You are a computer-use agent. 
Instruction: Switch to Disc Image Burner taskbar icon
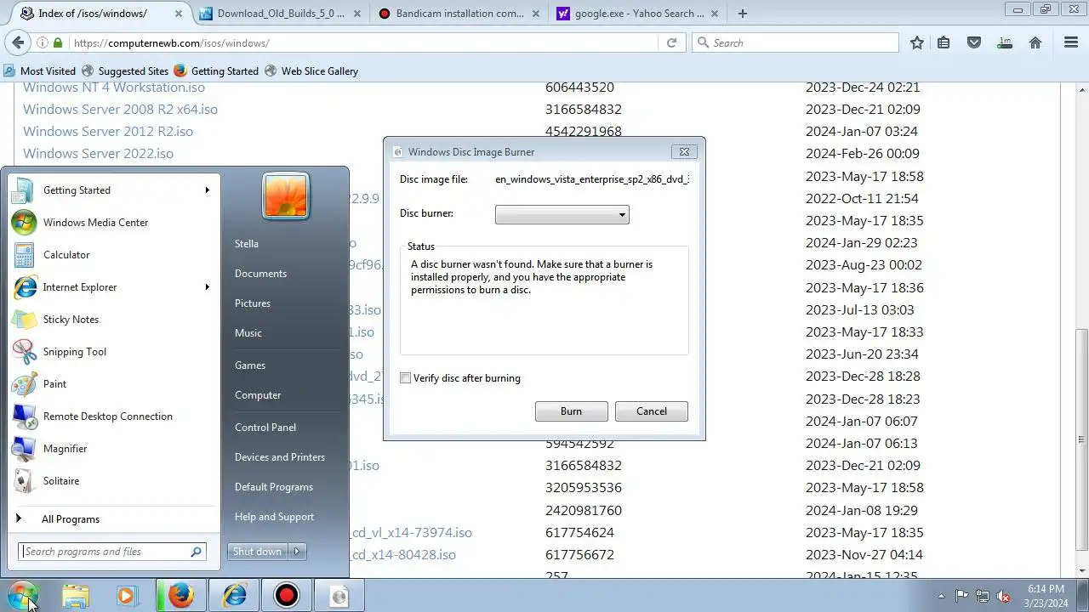click(339, 596)
